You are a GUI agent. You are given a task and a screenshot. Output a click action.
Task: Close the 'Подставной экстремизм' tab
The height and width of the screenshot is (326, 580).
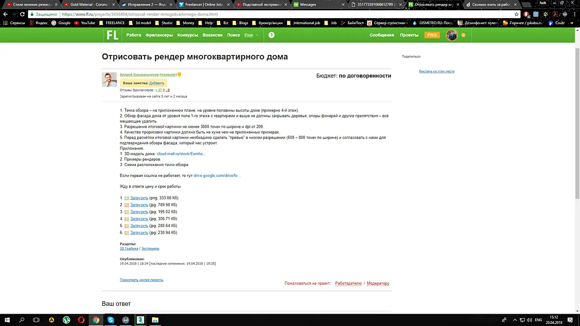click(286, 4)
